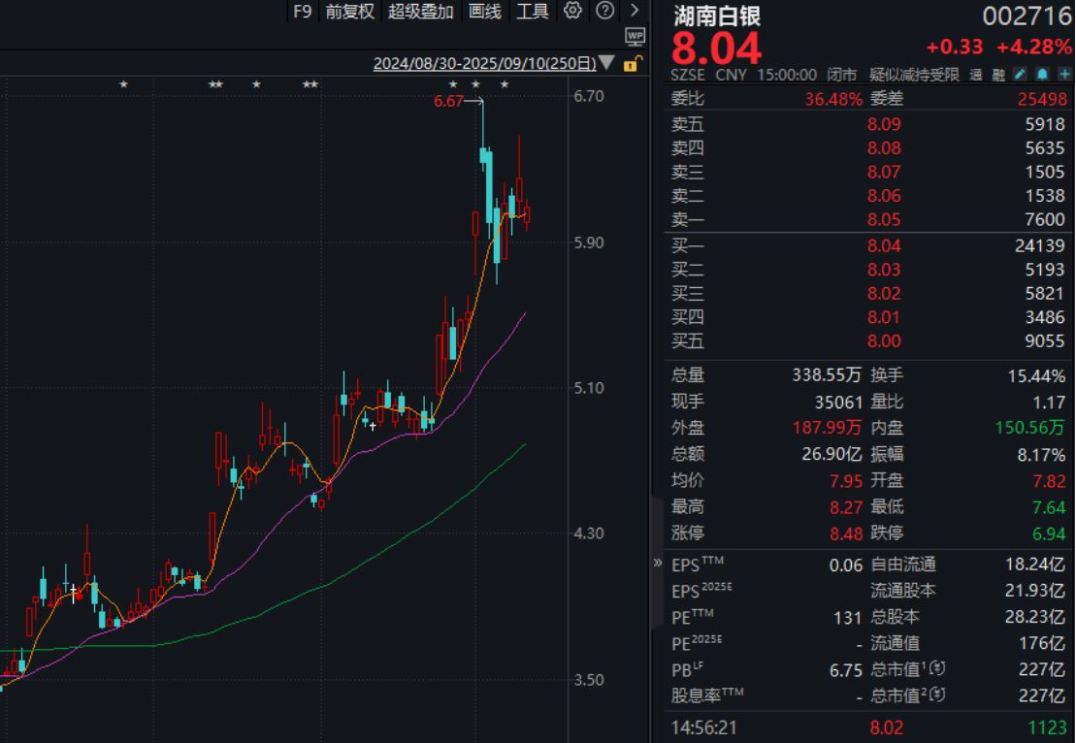This screenshot has width=1076, height=743.
Task: Collapse the quote panel using the double chevron
Action: [x=658, y=563]
